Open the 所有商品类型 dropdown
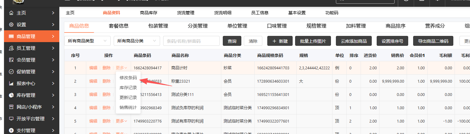Viewport: 470px width, 134px height. [87, 41]
